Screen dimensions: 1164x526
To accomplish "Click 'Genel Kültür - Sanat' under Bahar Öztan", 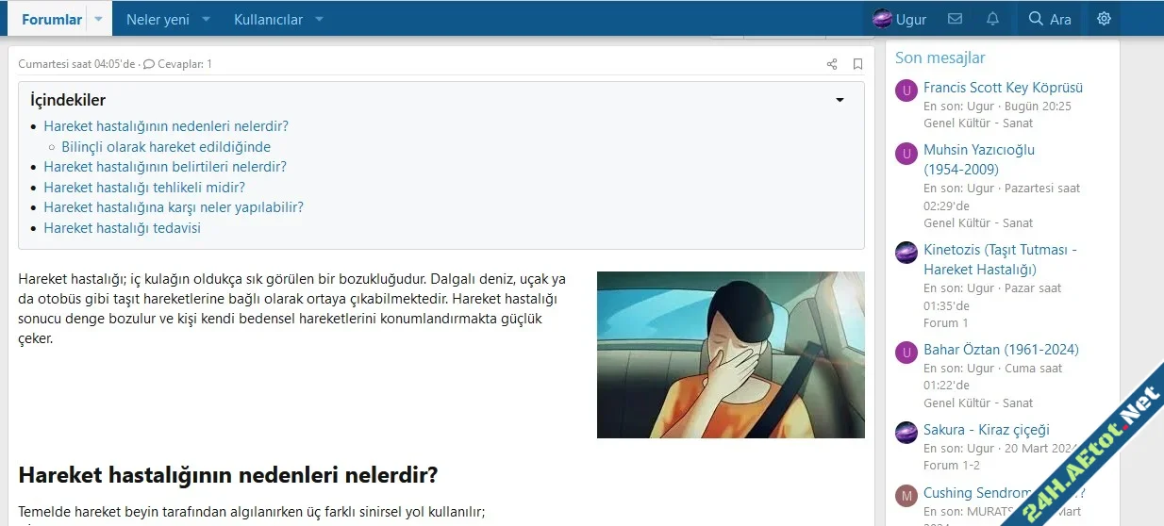I will [x=978, y=403].
